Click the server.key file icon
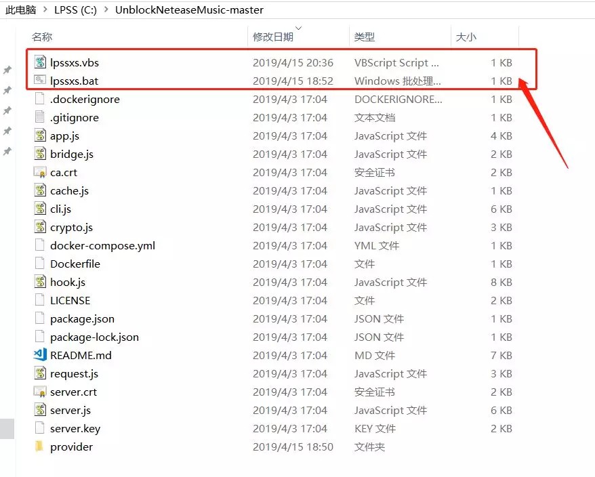The height and width of the screenshot is (477, 595). point(39,428)
